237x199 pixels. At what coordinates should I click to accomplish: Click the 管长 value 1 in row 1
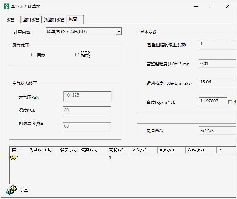pos(111,158)
